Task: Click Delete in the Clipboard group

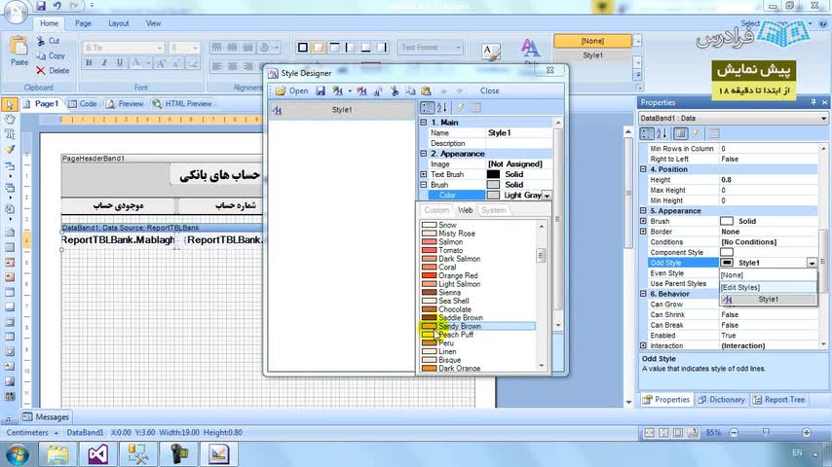Action: (53, 70)
